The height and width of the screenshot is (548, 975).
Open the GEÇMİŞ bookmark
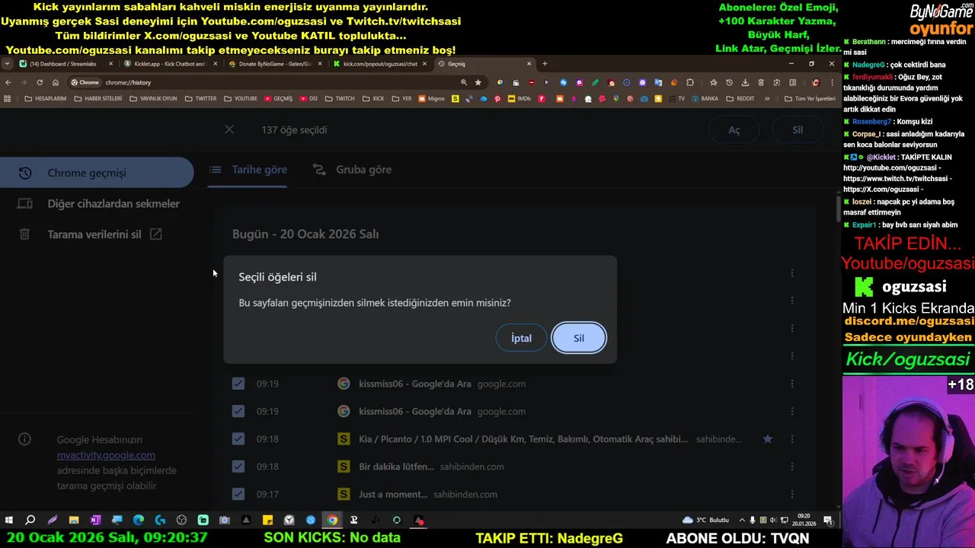(x=278, y=98)
